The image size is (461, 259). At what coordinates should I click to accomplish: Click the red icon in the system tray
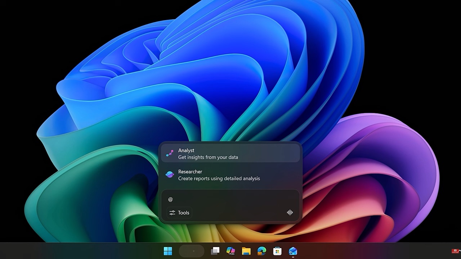click(455, 251)
